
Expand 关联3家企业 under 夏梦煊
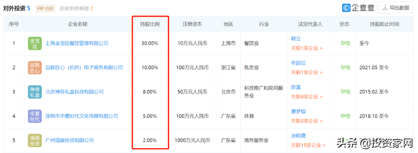click(307, 121)
